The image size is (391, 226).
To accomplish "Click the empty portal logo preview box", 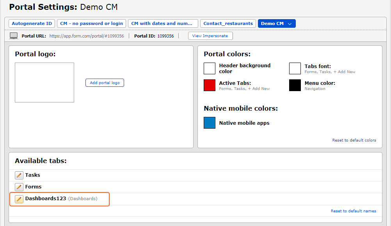I will click(x=44, y=83).
